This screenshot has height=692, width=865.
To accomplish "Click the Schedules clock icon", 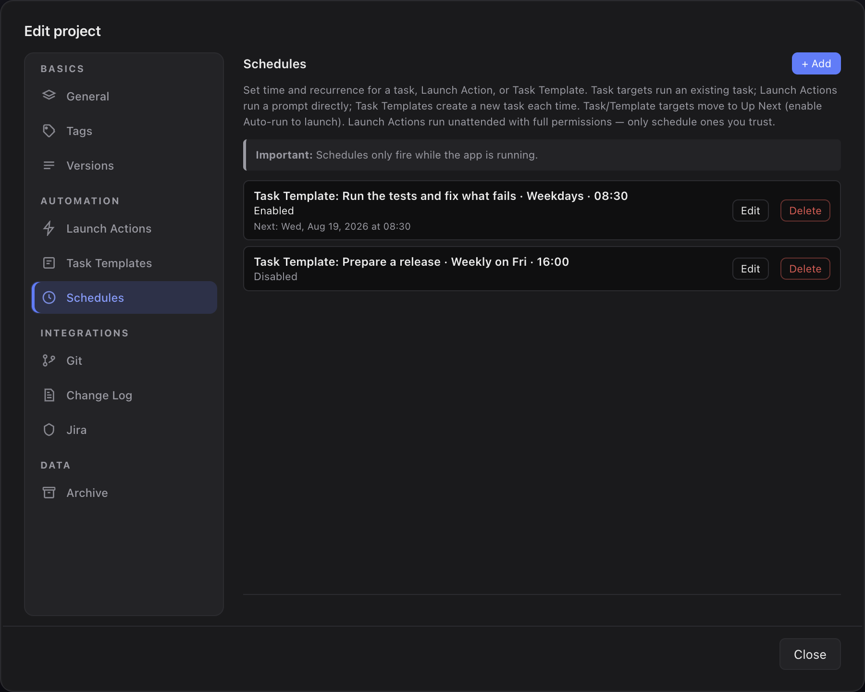I will [x=49, y=297].
